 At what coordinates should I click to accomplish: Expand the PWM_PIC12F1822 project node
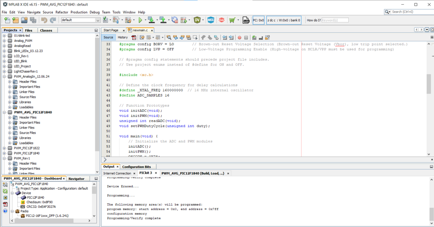4,148
